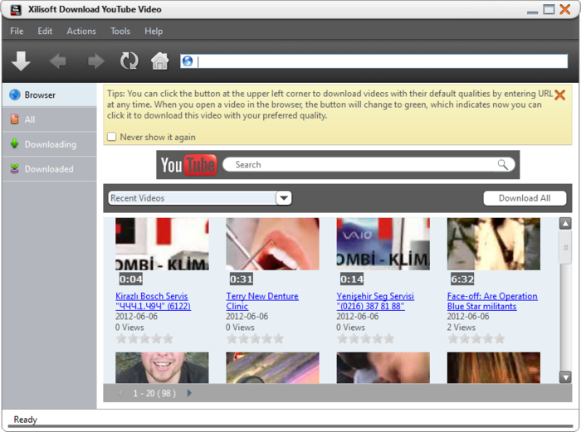Close the tips banner with the orange X

tap(559, 95)
